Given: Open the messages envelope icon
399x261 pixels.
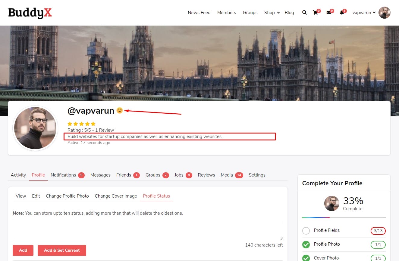Looking at the screenshot, I should tap(329, 13).
